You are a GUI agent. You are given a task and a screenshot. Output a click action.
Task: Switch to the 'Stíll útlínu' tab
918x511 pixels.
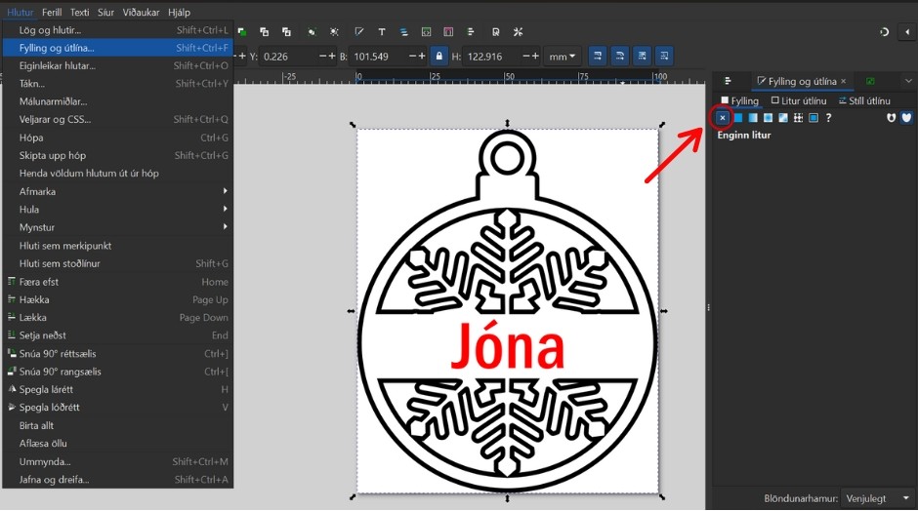point(864,100)
